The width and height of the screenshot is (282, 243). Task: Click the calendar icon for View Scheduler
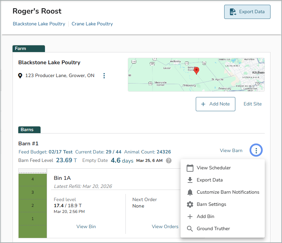tap(190, 168)
